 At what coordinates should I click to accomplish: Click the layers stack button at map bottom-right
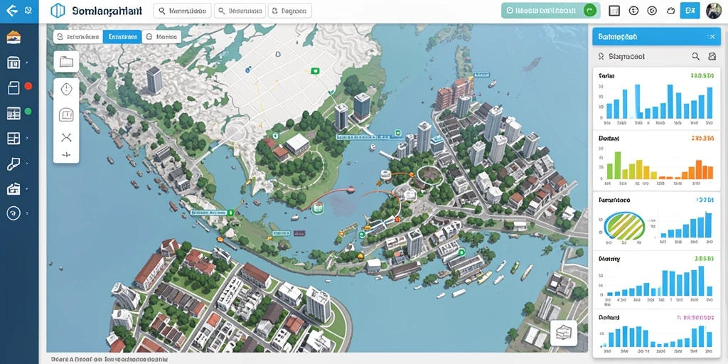564,333
